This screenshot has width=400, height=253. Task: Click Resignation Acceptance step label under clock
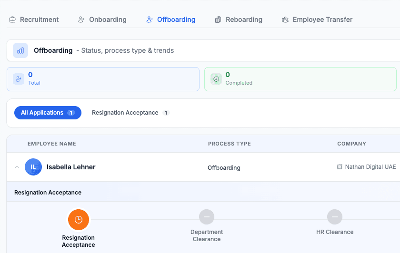pos(78,241)
